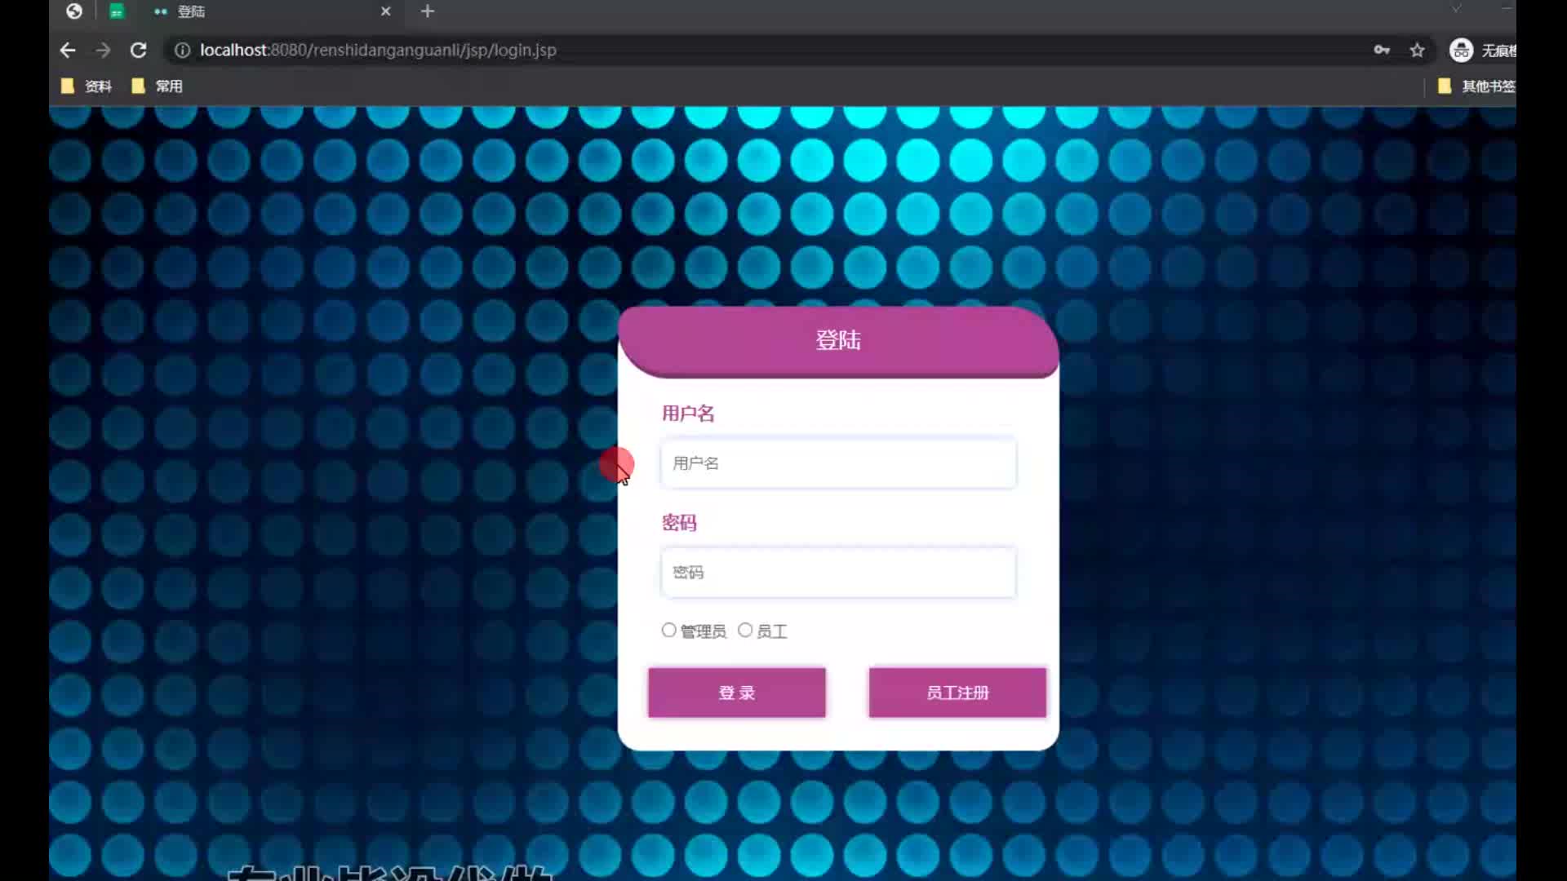Open the globe pinned tab

74,11
